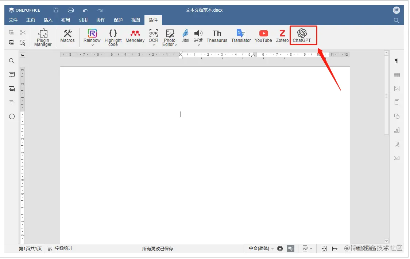Screen dimensions: 410x259
Task: Launch the Macros plugin
Action: click(x=67, y=36)
